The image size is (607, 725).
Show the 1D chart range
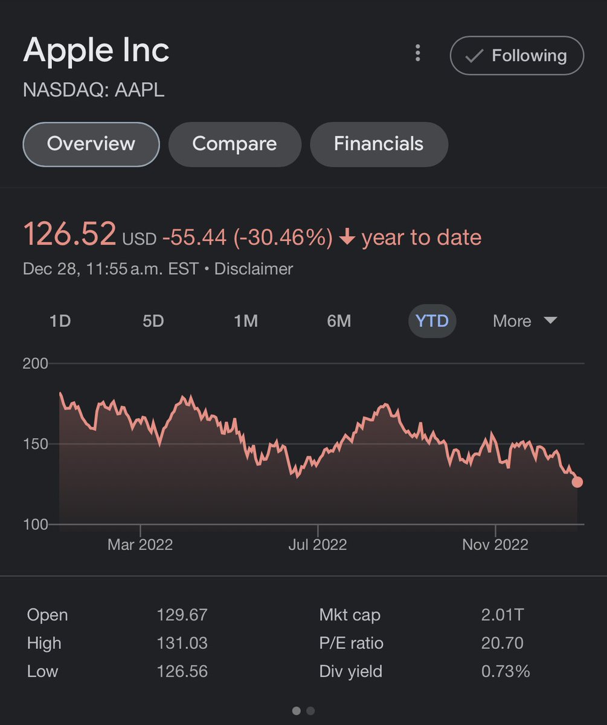pyautogui.click(x=60, y=321)
